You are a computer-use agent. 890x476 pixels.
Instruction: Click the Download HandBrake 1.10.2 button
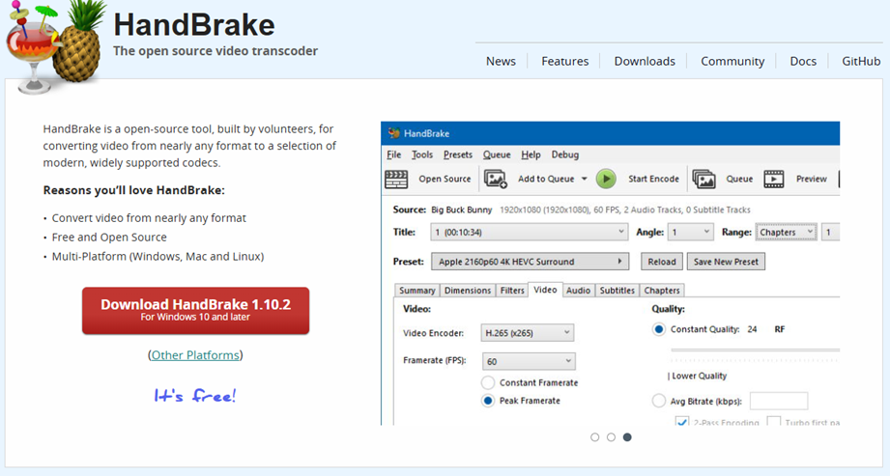tap(195, 309)
